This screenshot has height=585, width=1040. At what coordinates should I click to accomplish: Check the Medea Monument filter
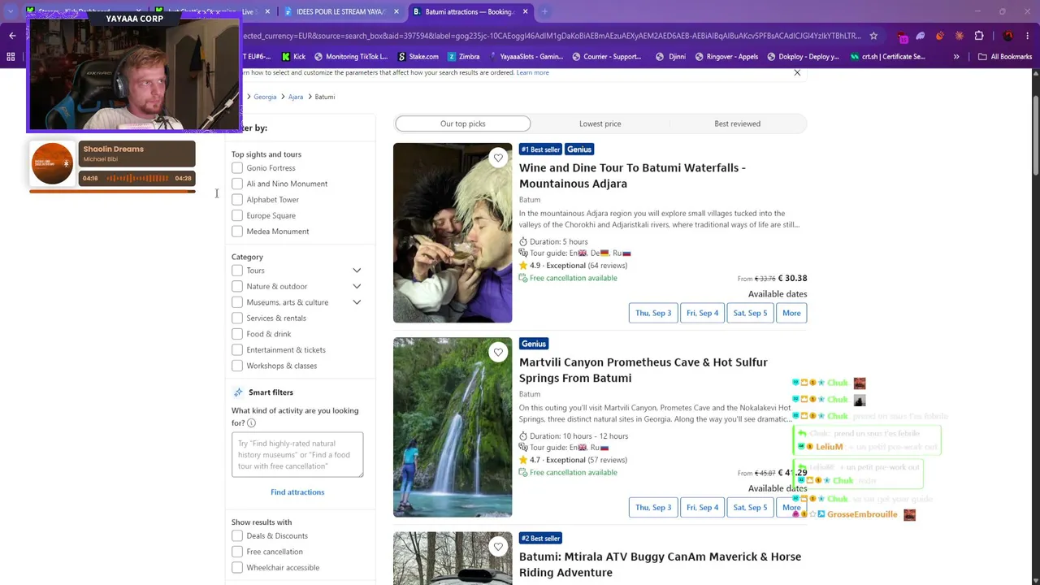(x=237, y=232)
